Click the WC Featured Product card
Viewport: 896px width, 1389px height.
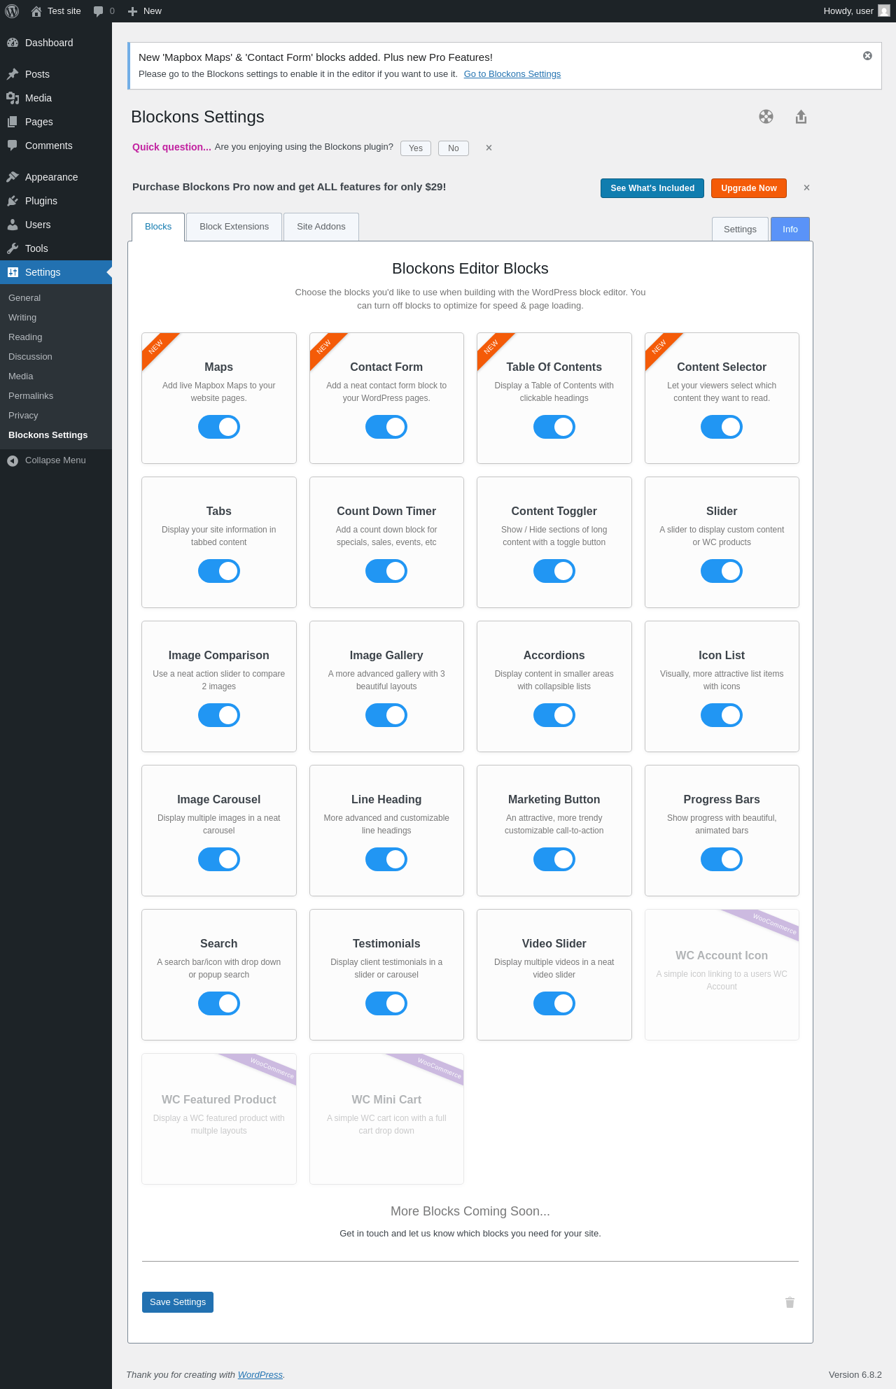click(x=219, y=1119)
